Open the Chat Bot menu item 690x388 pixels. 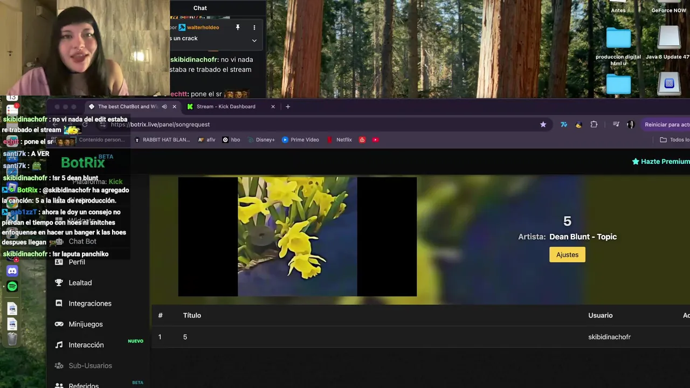point(82,241)
